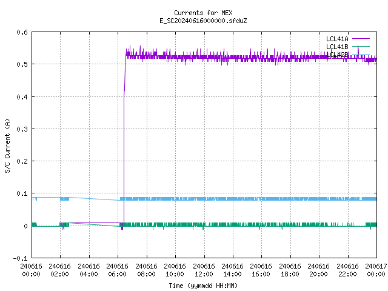The height and width of the screenshot is (291, 388).
Task: Click the y-axis tick value 0.6
Action: pos(22,32)
